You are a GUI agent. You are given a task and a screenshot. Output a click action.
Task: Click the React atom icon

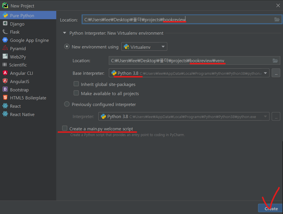(x=5, y=106)
